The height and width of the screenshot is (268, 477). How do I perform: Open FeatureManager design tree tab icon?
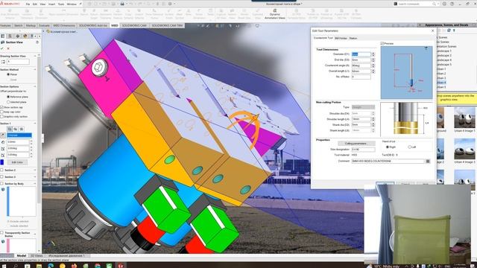tap(3, 36)
